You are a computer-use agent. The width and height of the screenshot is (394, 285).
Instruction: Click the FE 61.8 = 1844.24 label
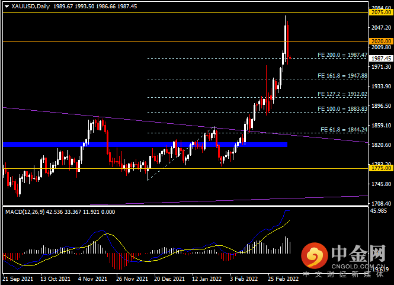[x=344, y=130]
